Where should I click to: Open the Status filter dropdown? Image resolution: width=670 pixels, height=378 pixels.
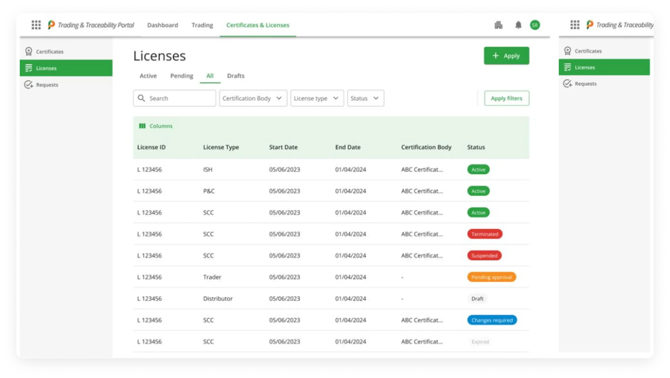(365, 98)
